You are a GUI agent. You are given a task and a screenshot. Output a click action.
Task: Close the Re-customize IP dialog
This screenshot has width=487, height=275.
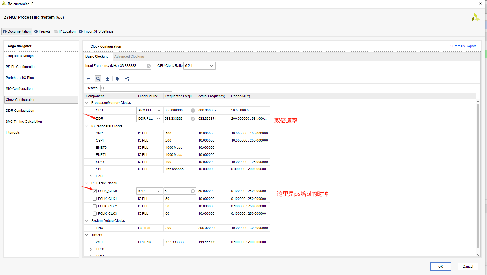click(481, 4)
